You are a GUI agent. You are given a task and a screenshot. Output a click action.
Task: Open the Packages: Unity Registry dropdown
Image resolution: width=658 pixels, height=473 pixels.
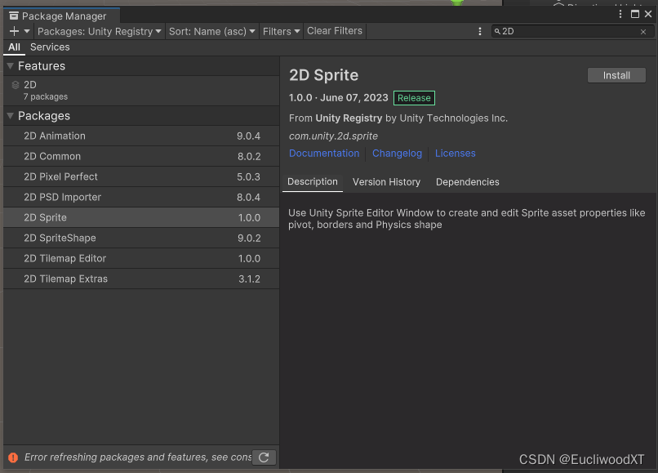[99, 32]
